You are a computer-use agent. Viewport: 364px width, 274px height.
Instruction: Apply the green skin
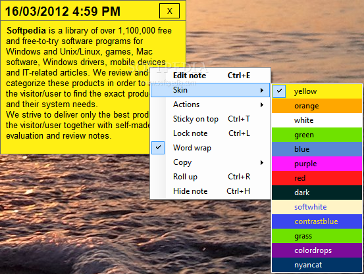point(317,135)
